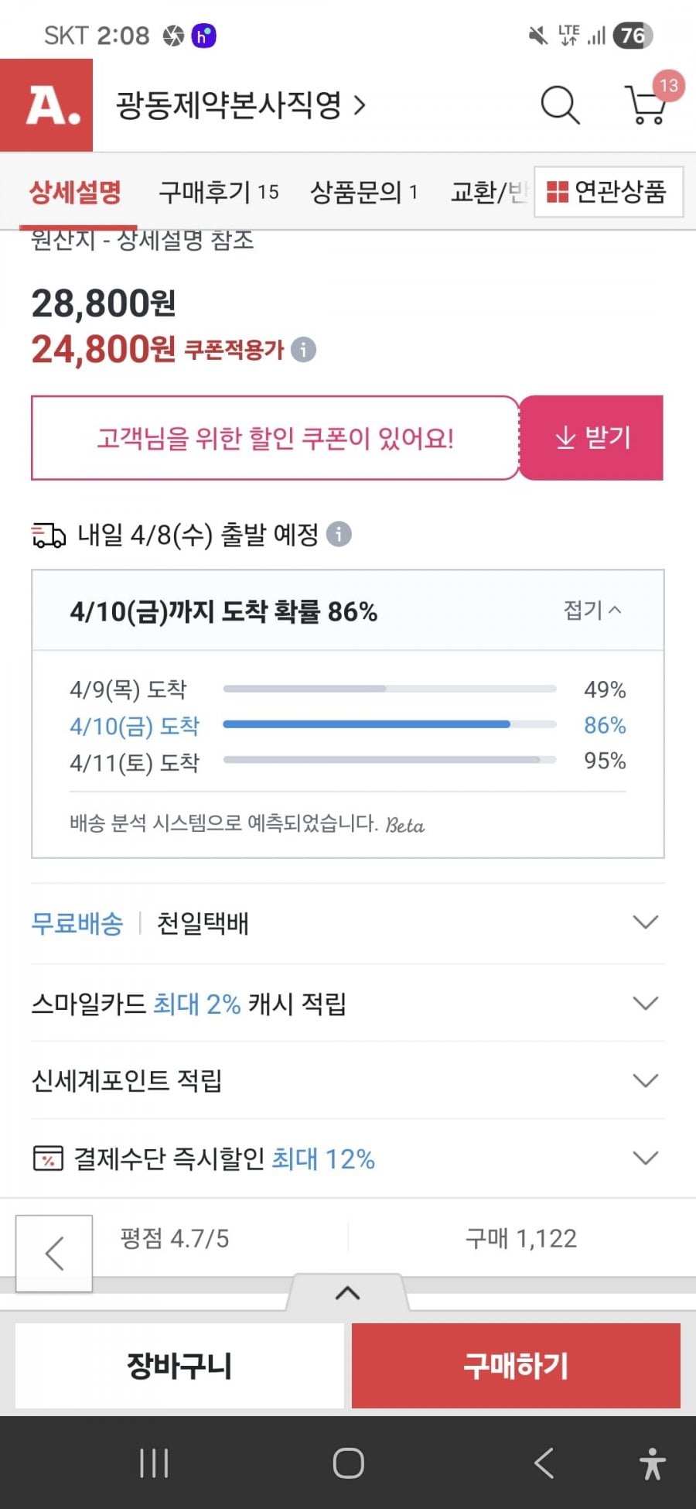Switch to the 구매후기 reviews tab
Image resolution: width=696 pixels, height=1509 pixels.
point(218,192)
